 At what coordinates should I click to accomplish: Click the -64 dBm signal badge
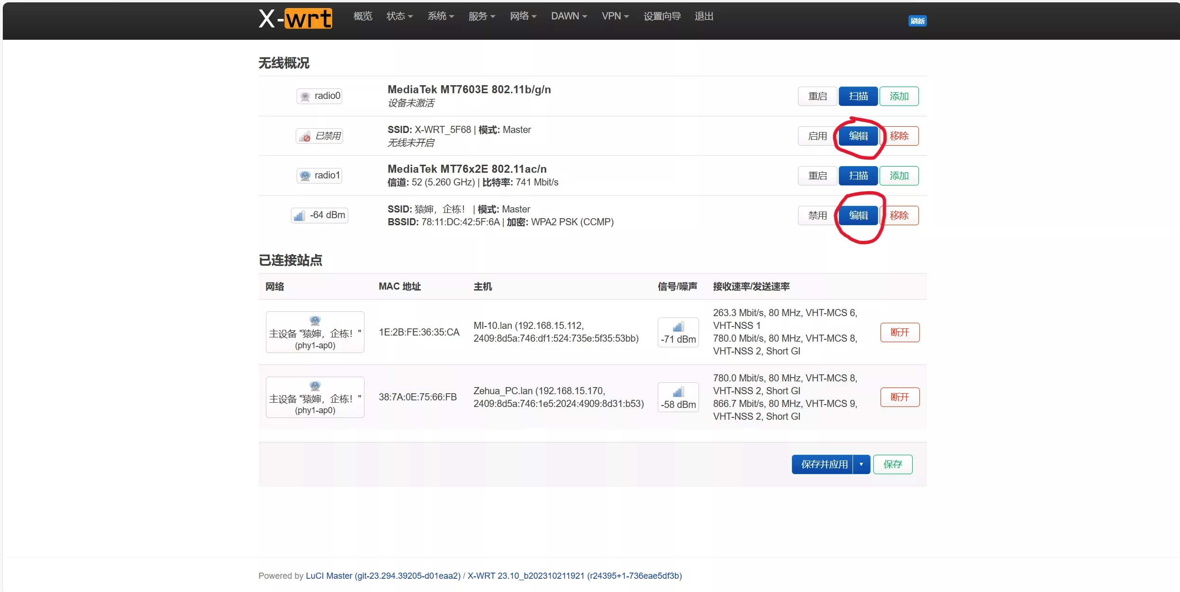tap(319, 215)
